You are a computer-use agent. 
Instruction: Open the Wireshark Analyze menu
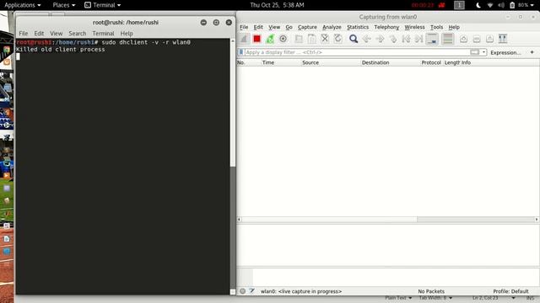tap(332, 27)
